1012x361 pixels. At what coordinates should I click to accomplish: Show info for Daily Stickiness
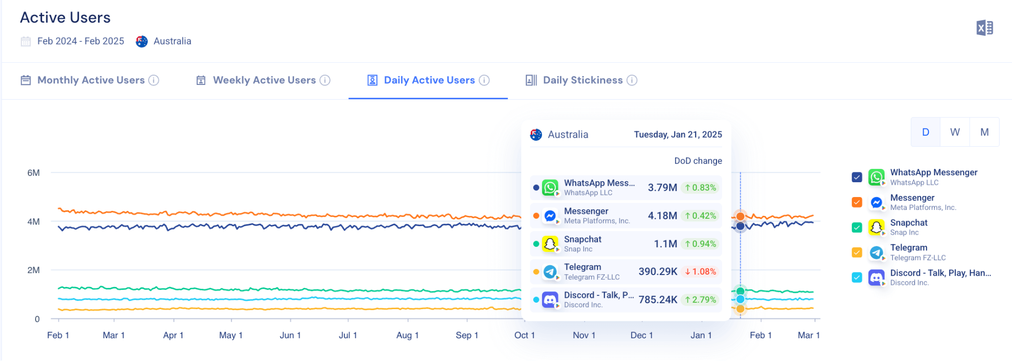click(632, 80)
